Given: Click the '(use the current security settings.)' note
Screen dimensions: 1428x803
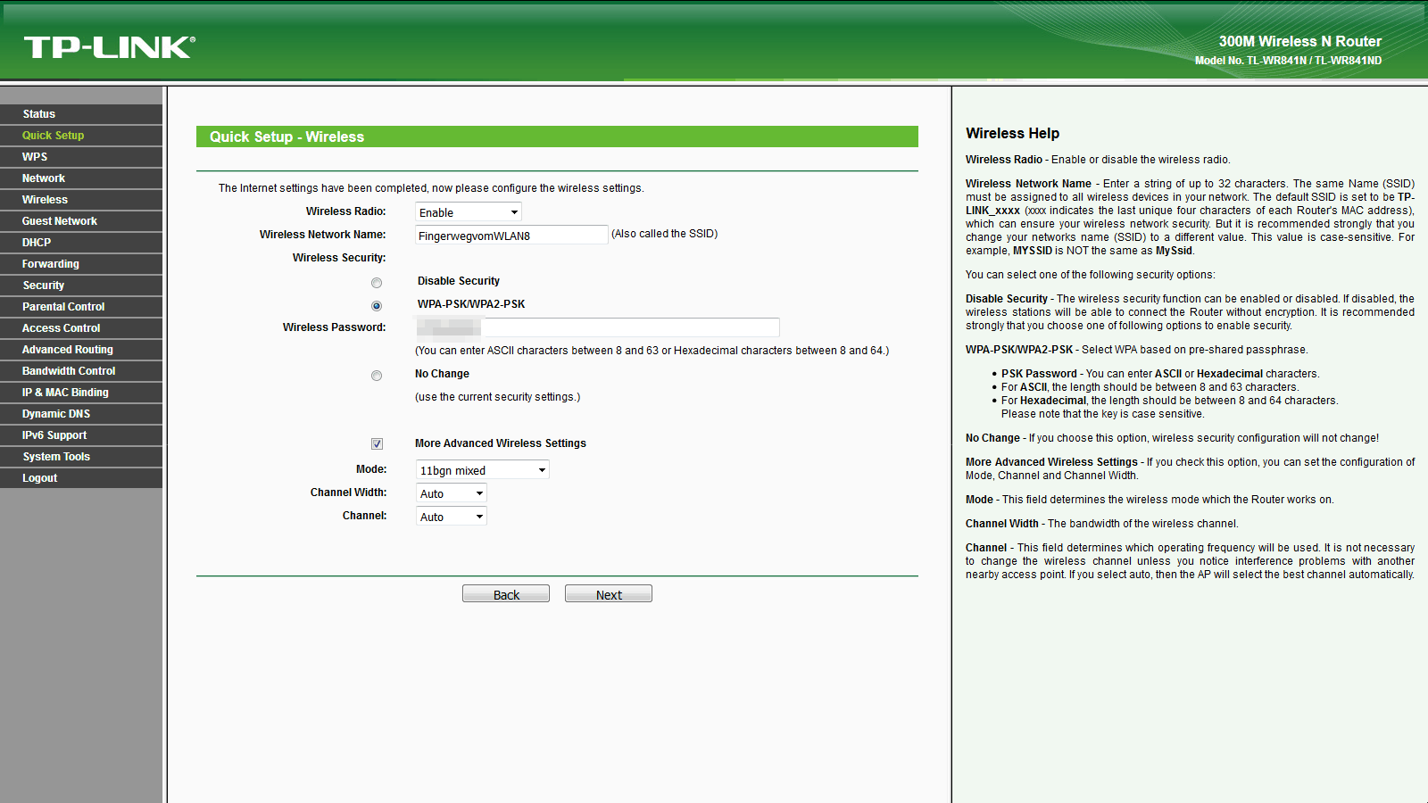Looking at the screenshot, I should coord(497,397).
